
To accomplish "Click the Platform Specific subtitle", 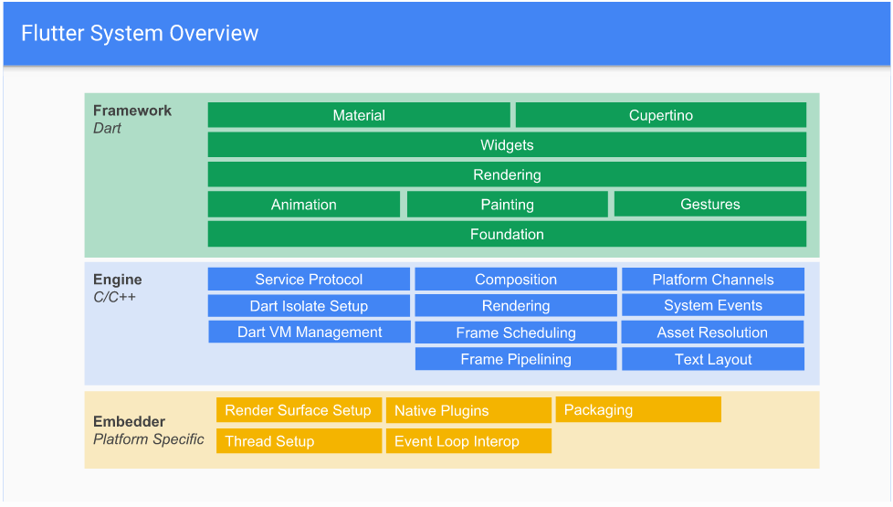I will click(x=149, y=439).
